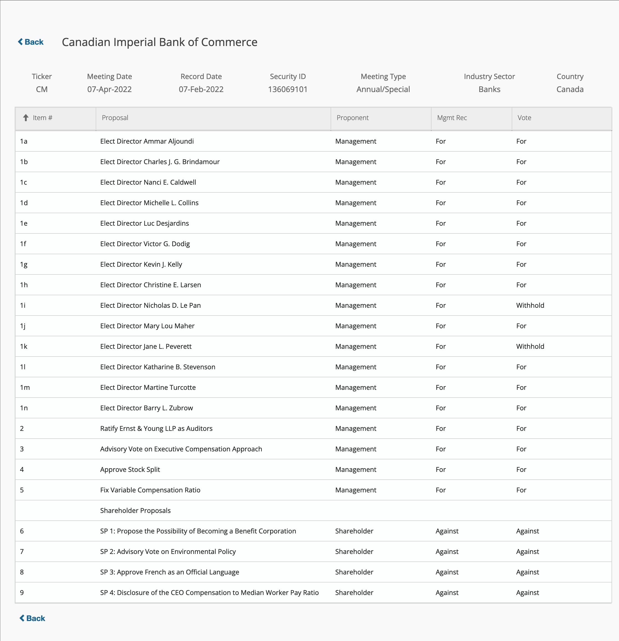The width and height of the screenshot is (619, 641).
Task: Click the Item # sort arrow icon
Action: click(26, 118)
